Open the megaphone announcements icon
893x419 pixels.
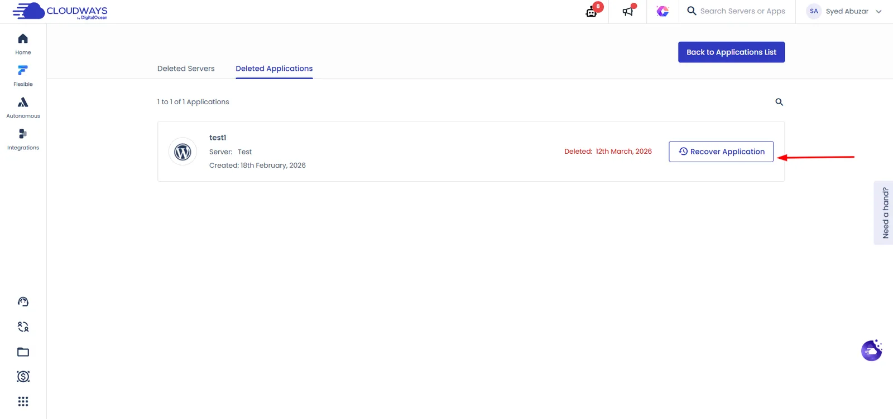(x=629, y=11)
